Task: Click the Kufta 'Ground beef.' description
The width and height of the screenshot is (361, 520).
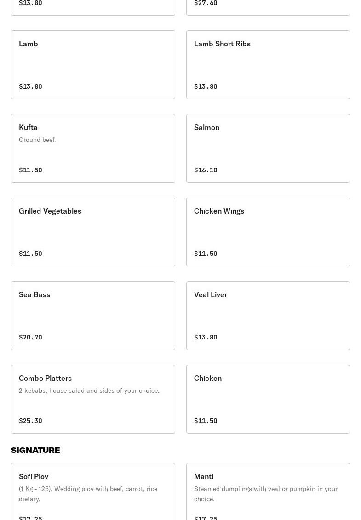Action: point(37,140)
